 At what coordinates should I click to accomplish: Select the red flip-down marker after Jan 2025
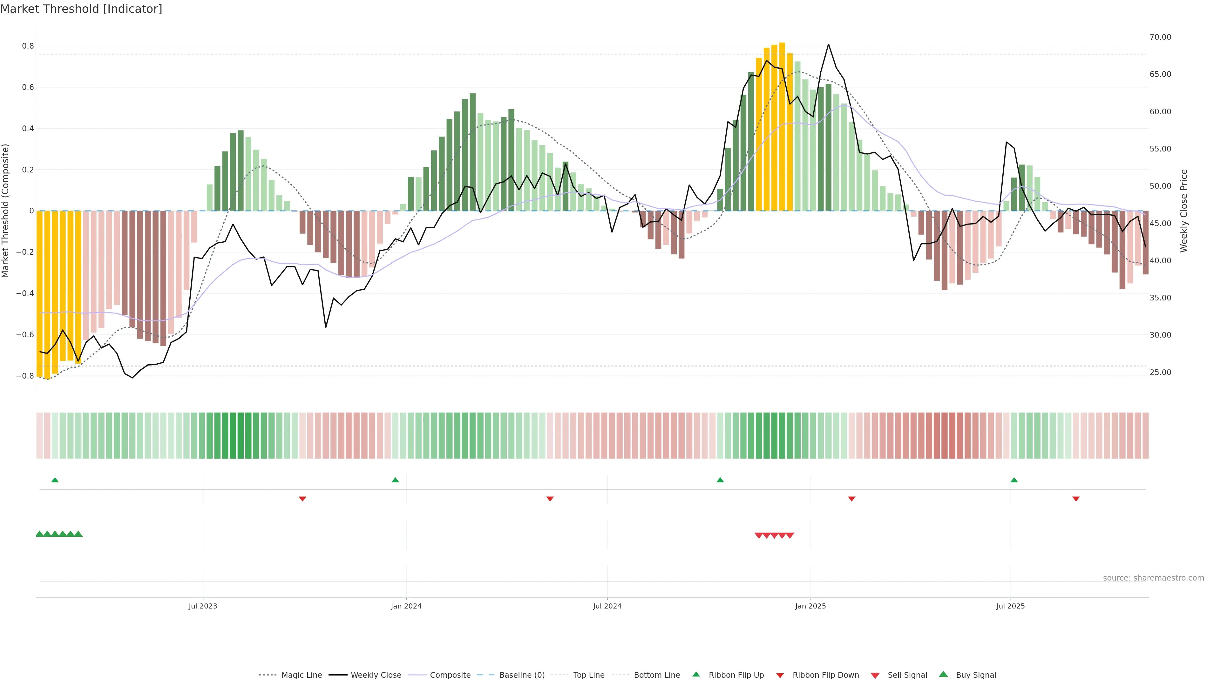coord(851,499)
